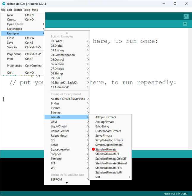
Task: Expand LiquidCrystal library examples
Action: point(67,127)
